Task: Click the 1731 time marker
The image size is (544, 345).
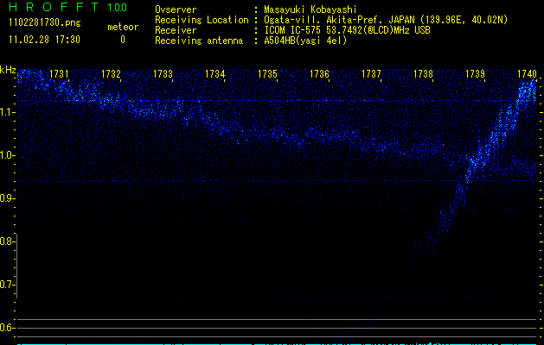Action: coord(61,75)
